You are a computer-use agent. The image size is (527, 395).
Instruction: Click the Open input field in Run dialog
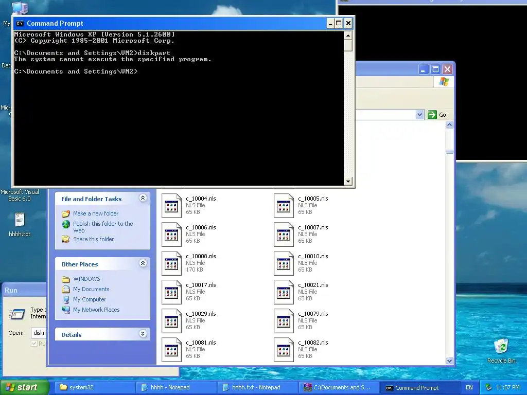tap(39, 333)
